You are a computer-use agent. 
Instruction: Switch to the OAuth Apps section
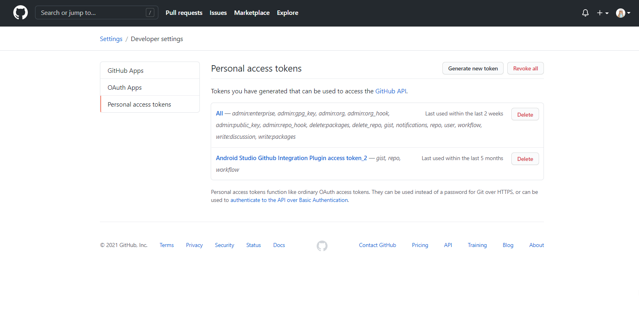(124, 88)
